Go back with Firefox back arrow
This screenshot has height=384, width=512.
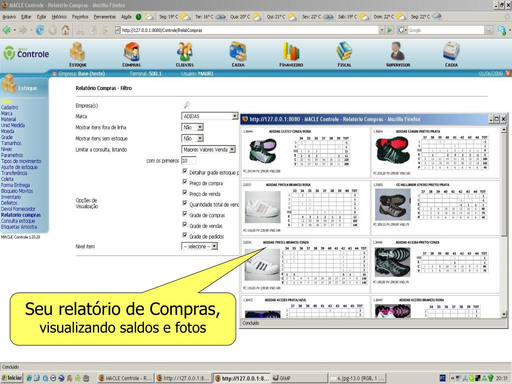(x=6, y=30)
